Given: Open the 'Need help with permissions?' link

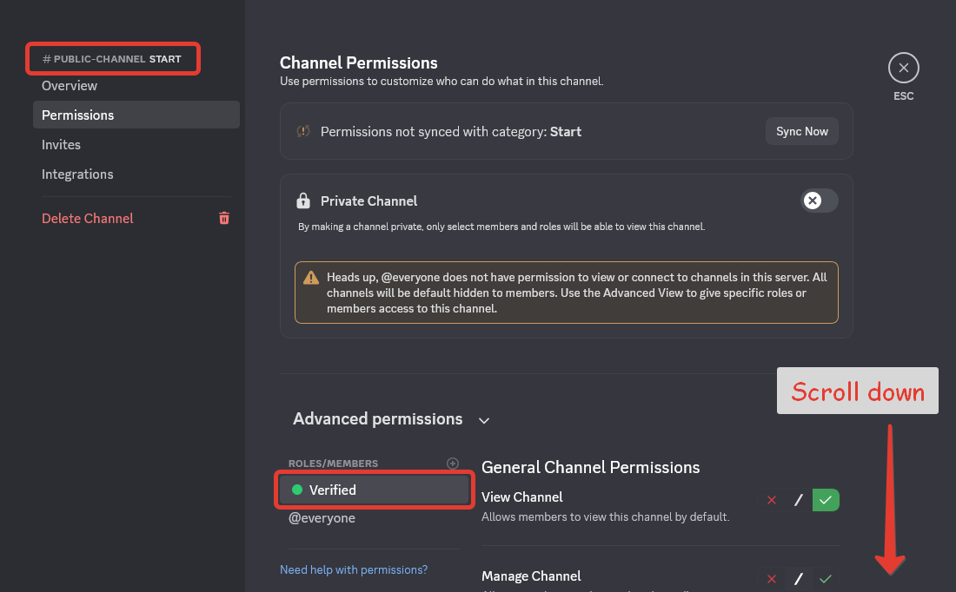Looking at the screenshot, I should pos(354,570).
